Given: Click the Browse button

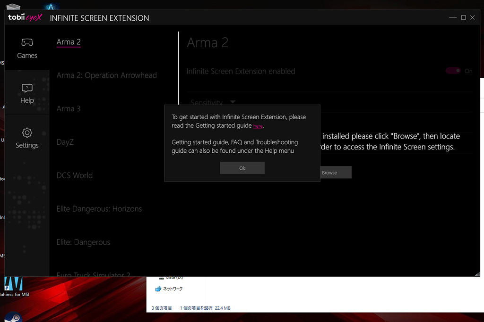Looking at the screenshot, I should [x=335, y=173].
